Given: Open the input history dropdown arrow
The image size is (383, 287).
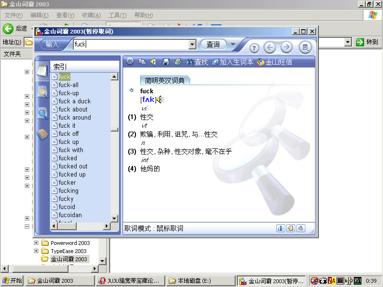Looking at the screenshot, I should [x=192, y=44].
